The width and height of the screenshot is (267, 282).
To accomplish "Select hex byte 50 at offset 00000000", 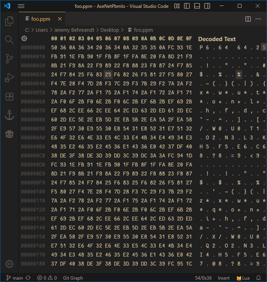I will click(54, 47).
